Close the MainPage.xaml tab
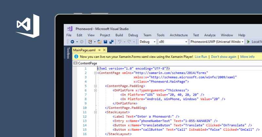 coord(104,50)
